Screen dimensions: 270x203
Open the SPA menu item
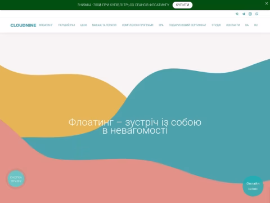coord(161,25)
